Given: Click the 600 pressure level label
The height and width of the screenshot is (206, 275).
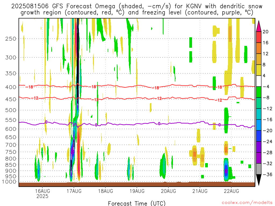Looking at the screenshot, I should click(11, 129).
